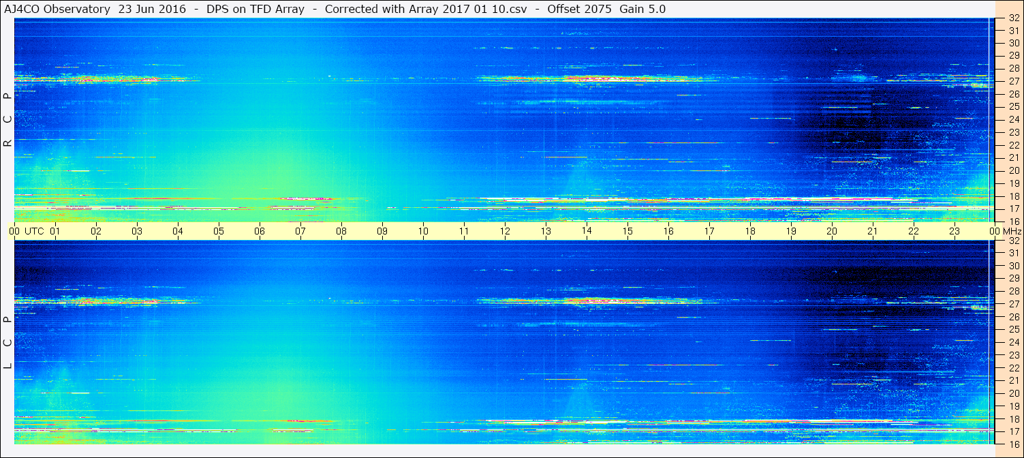The image size is (1024, 458).
Task: Select the 28 MHz label on RCP scale
Action: pos(1014,68)
